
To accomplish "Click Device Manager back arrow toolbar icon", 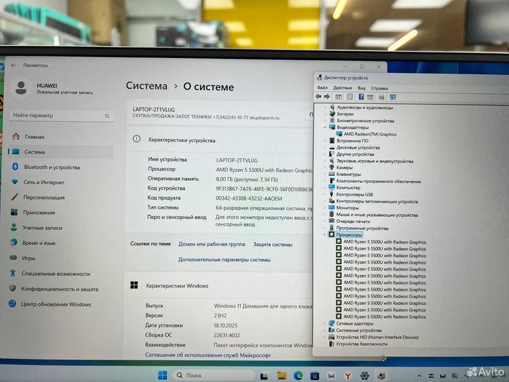I will pyautogui.click(x=319, y=97).
